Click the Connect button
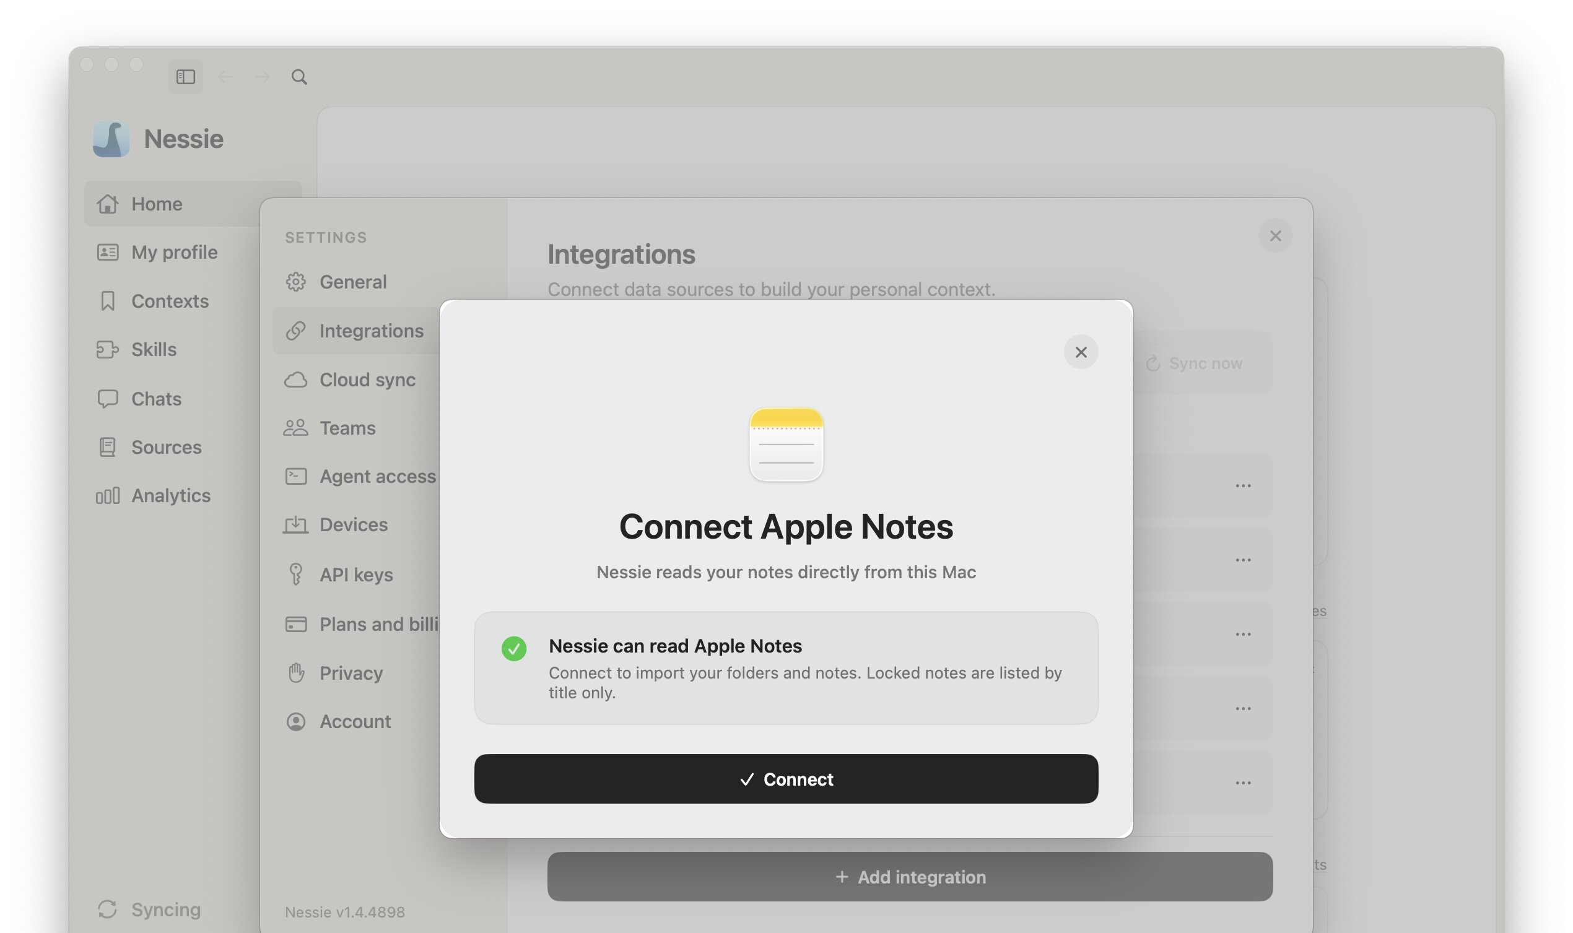The height and width of the screenshot is (933, 1573). tap(786, 779)
